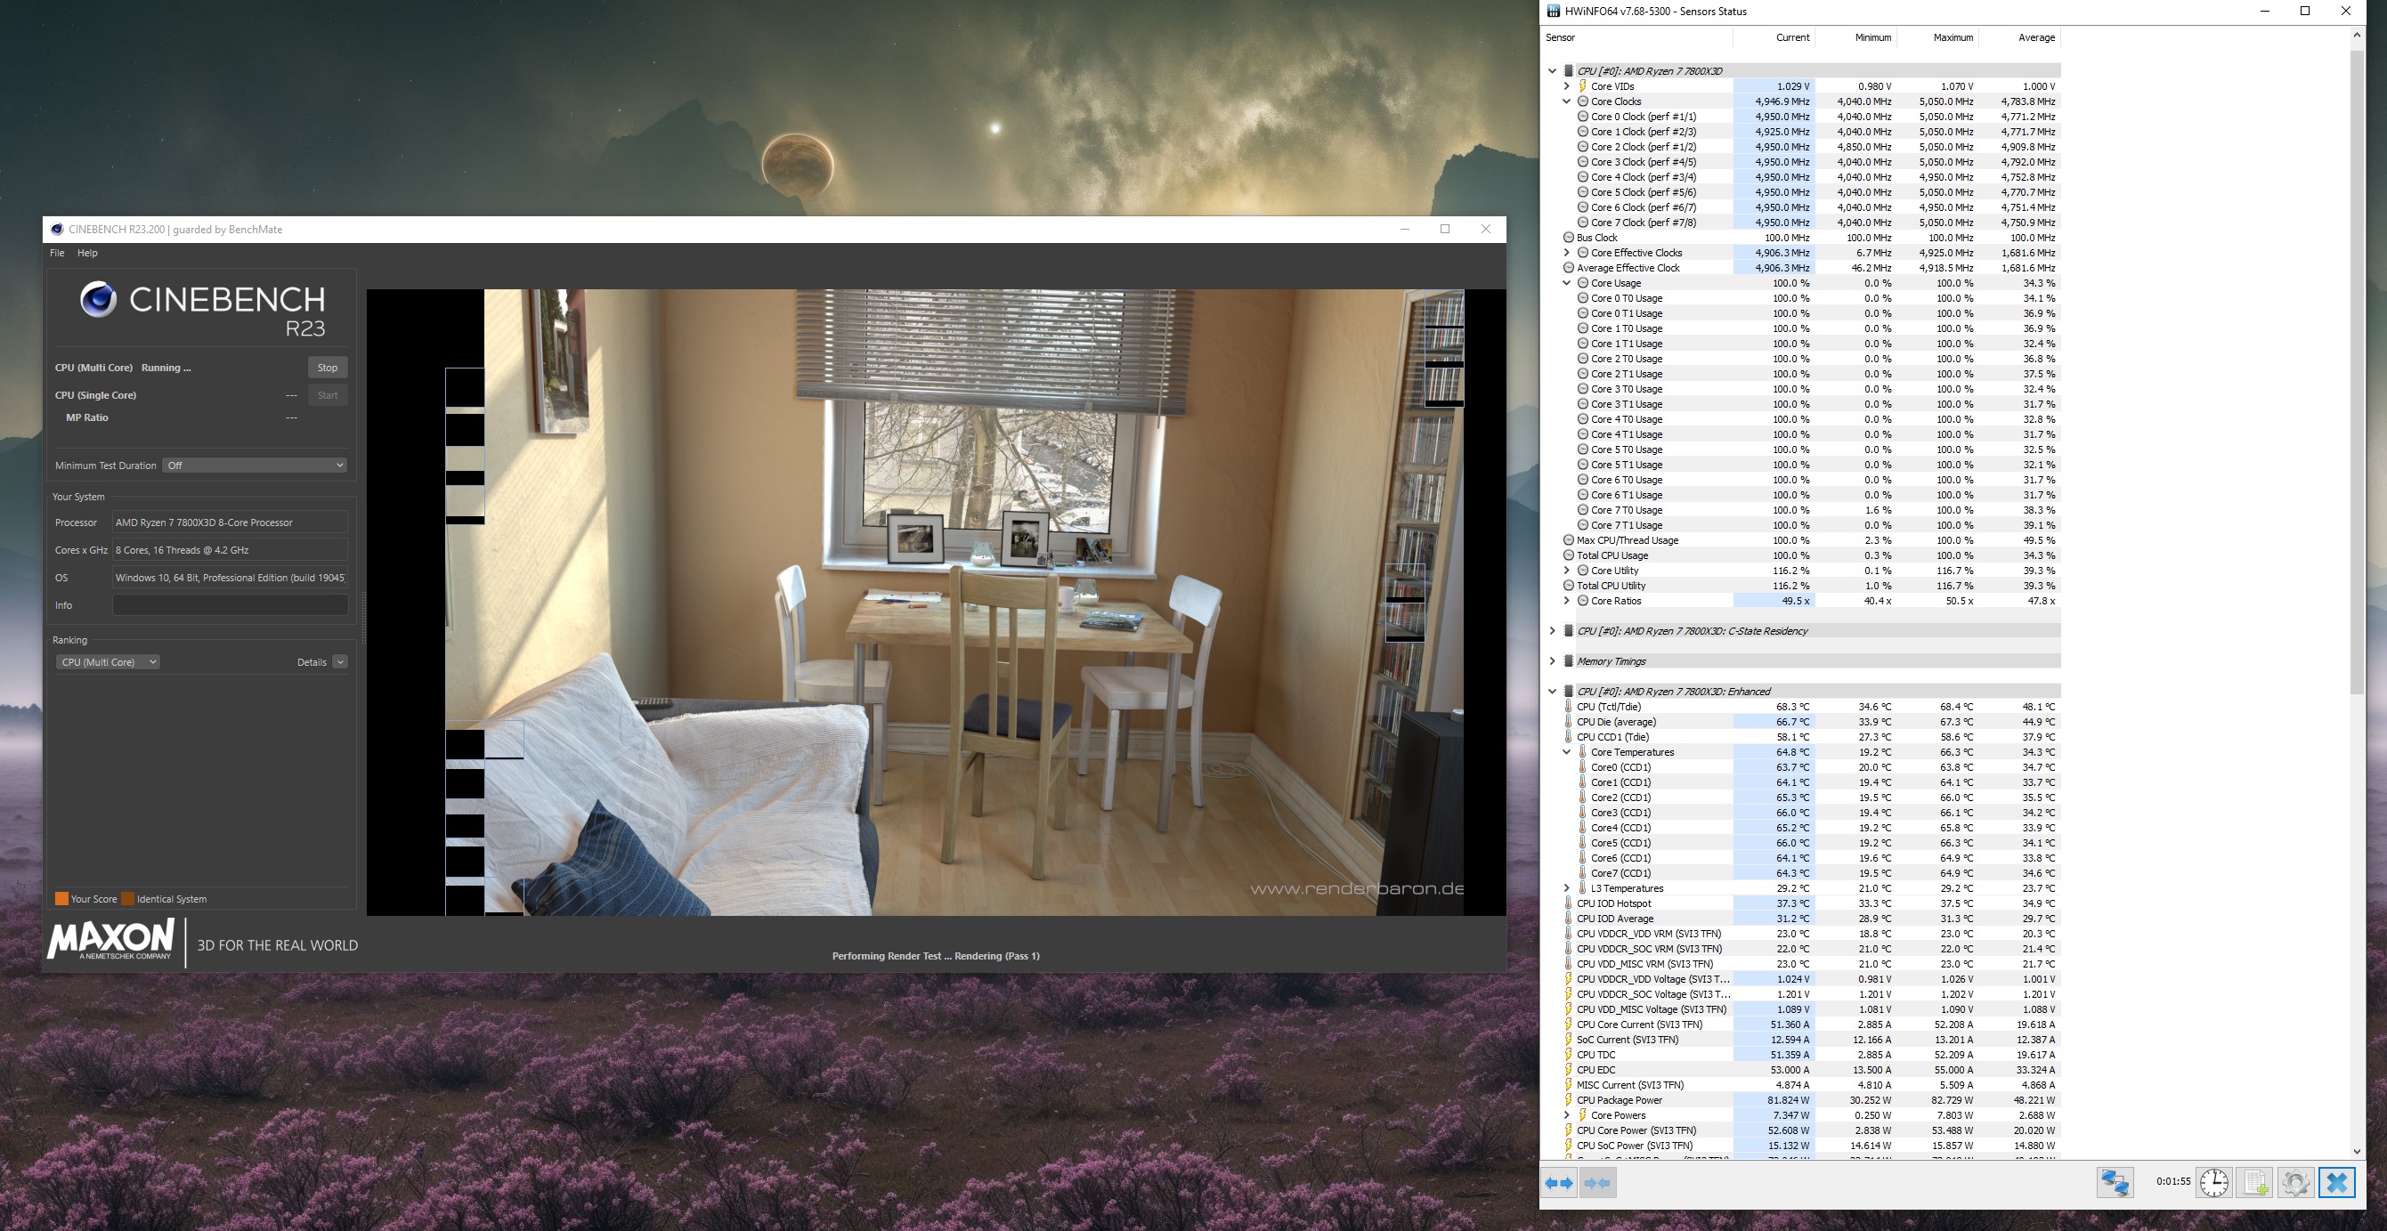Click bolt icon beside CPU EDC
Image resolution: width=2387 pixels, height=1231 pixels.
point(1569,1070)
